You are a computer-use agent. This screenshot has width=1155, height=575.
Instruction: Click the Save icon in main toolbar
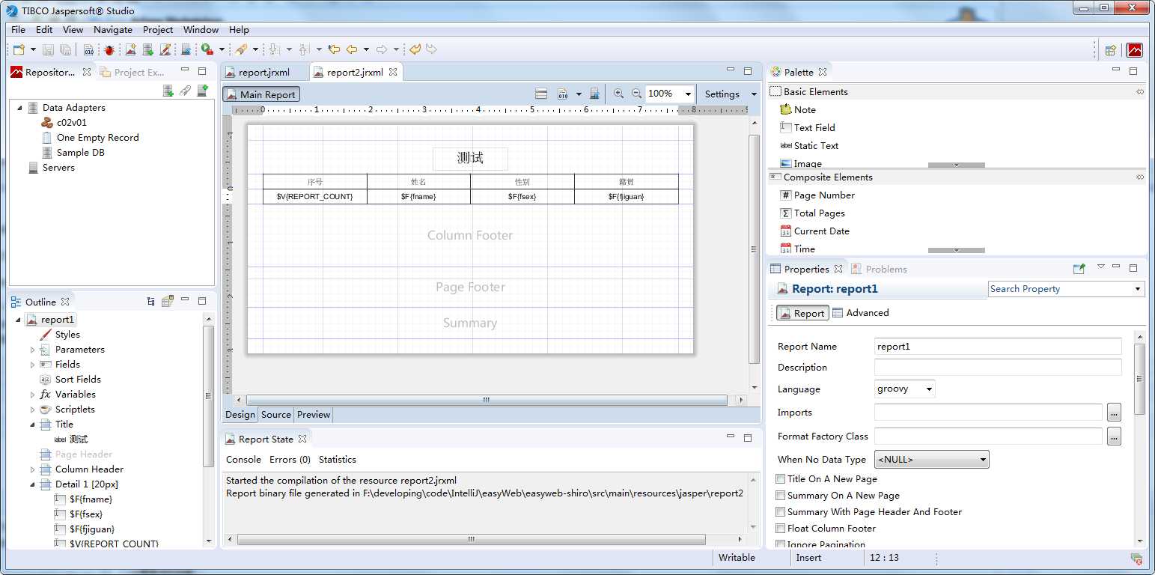click(x=48, y=49)
